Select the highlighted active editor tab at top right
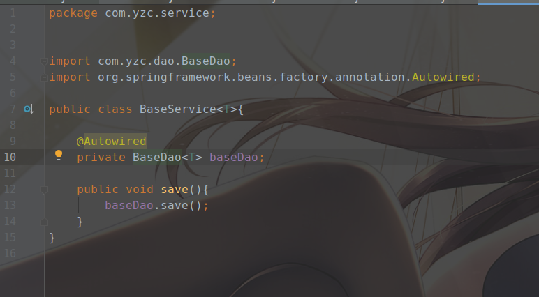Screen dimensions: 539x297 click(508, 2)
